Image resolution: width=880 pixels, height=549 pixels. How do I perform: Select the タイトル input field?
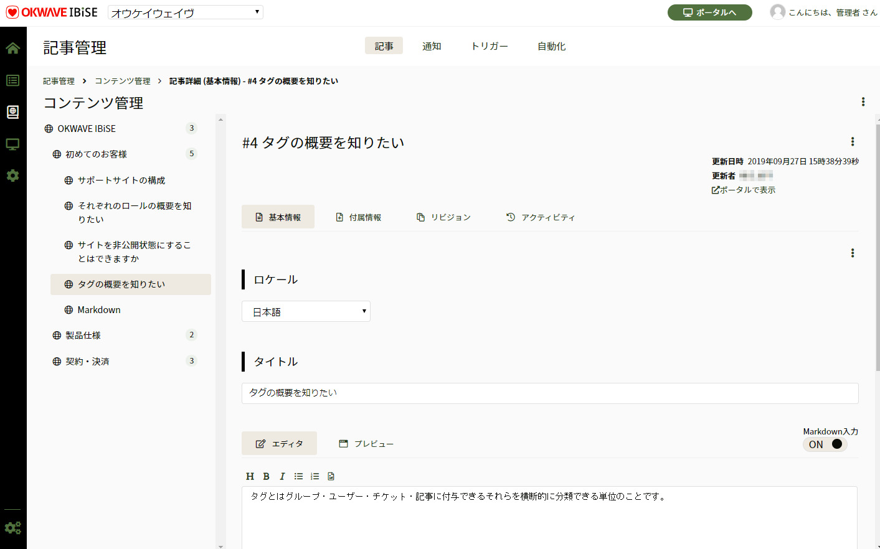(x=549, y=393)
